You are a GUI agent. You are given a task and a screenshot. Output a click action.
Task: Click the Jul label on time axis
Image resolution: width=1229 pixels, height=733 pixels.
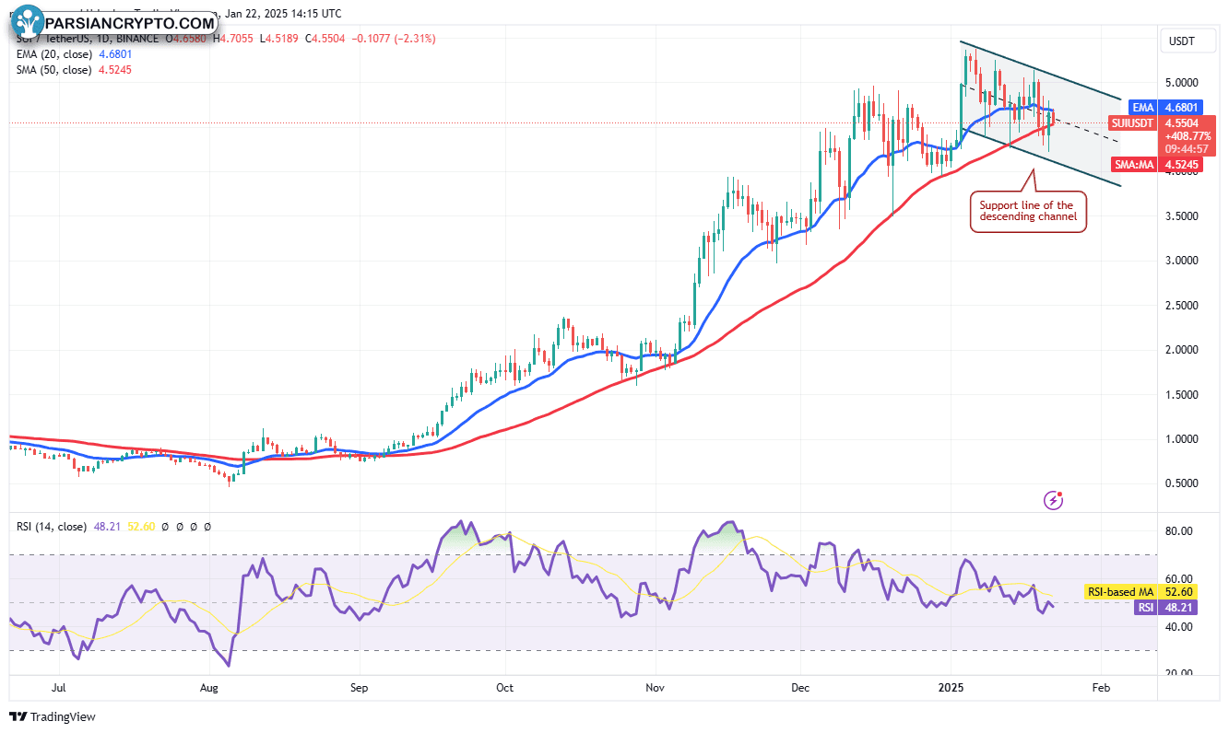[60, 687]
